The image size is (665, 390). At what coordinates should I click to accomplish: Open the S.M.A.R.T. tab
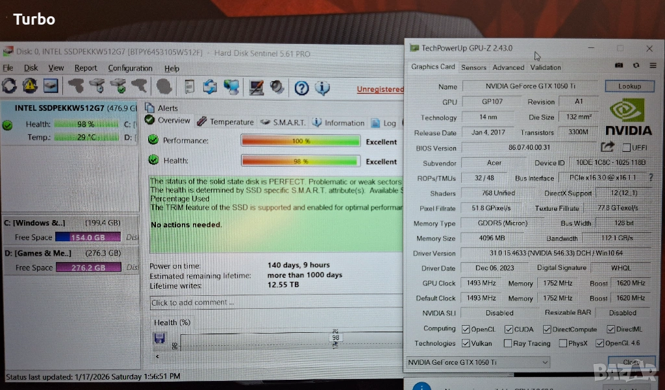[x=282, y=123]
